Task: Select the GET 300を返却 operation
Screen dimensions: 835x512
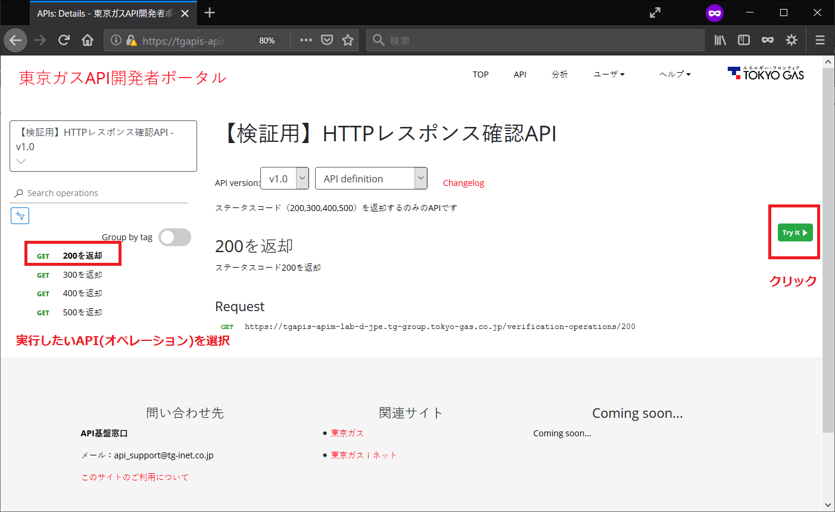Action: click(x=69, y=275)
